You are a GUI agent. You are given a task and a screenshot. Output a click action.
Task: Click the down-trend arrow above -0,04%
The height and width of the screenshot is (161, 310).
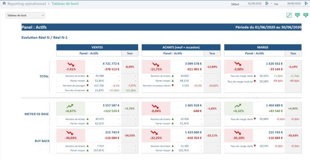click(x=155, y=107)
